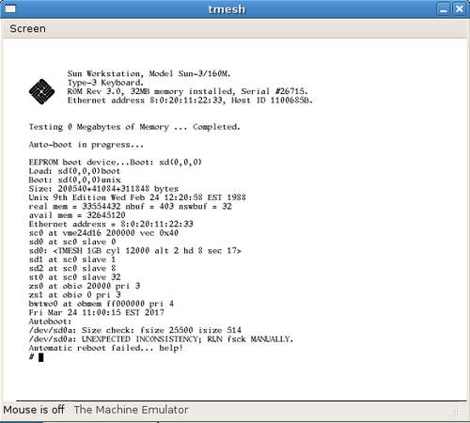Click 'sd1 at sc0 slave 1' line

72,259
